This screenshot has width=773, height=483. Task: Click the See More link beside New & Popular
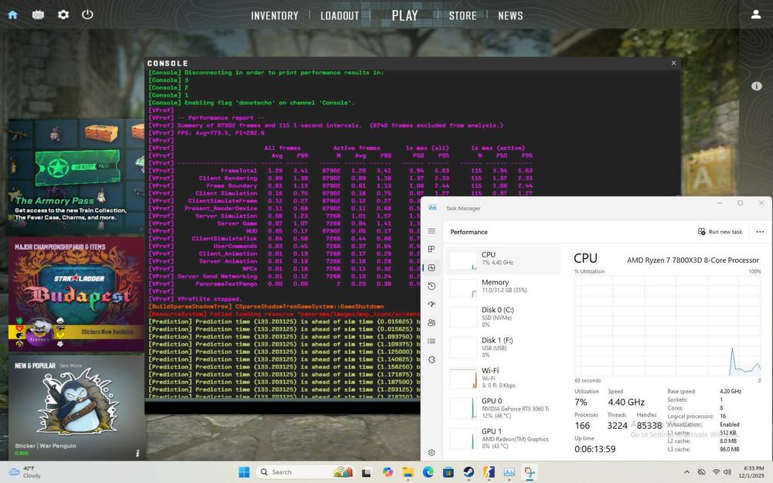[70, 366]
